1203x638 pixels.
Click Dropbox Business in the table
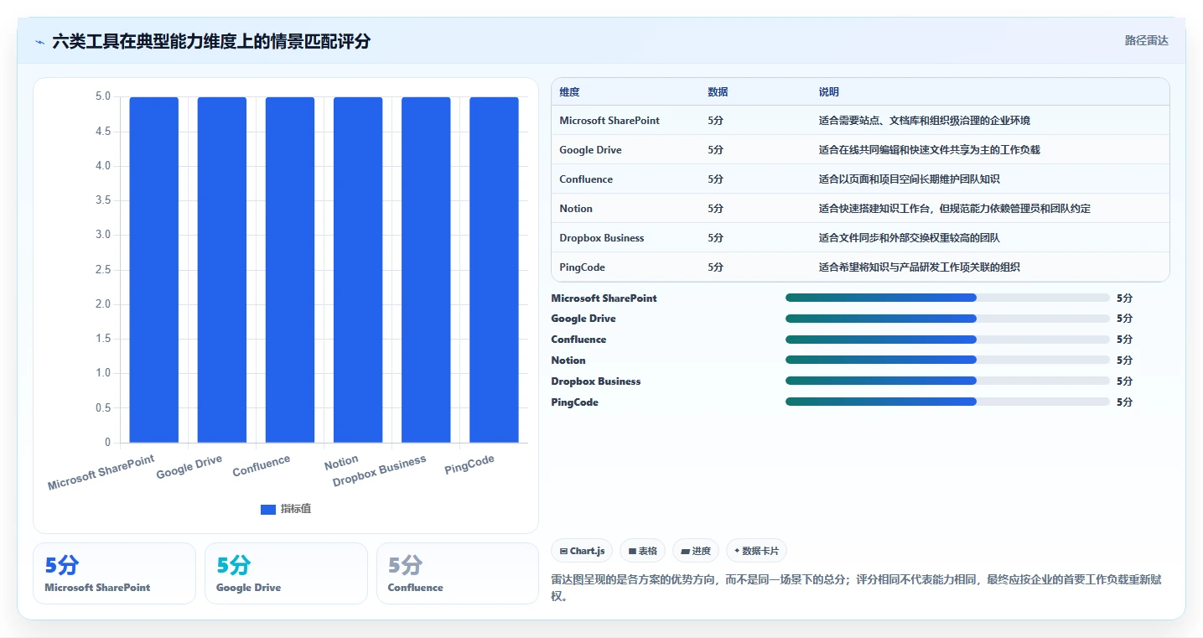coord(602,238)
